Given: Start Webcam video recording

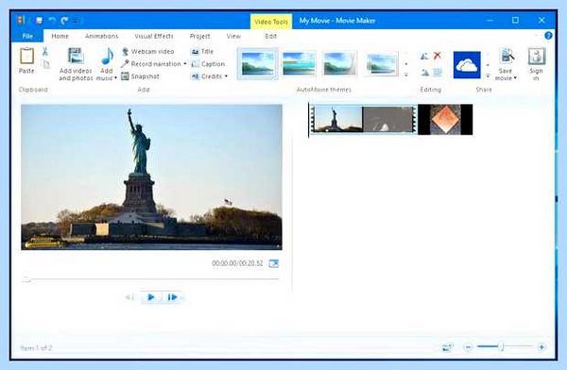Looking at the screenshot, I should (148, 52).
